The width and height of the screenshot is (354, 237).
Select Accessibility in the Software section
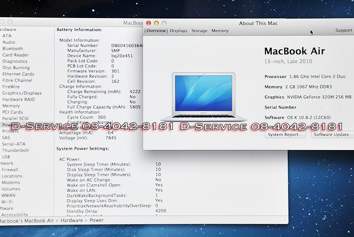pos(15,215)
